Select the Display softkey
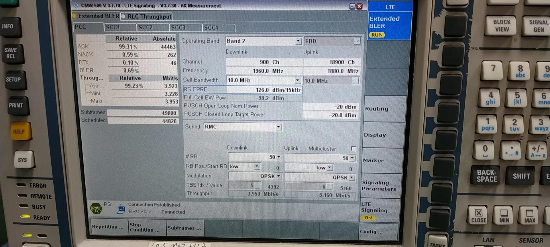The height and width of the screenshot is (247, 550). [x=384, y=135]
